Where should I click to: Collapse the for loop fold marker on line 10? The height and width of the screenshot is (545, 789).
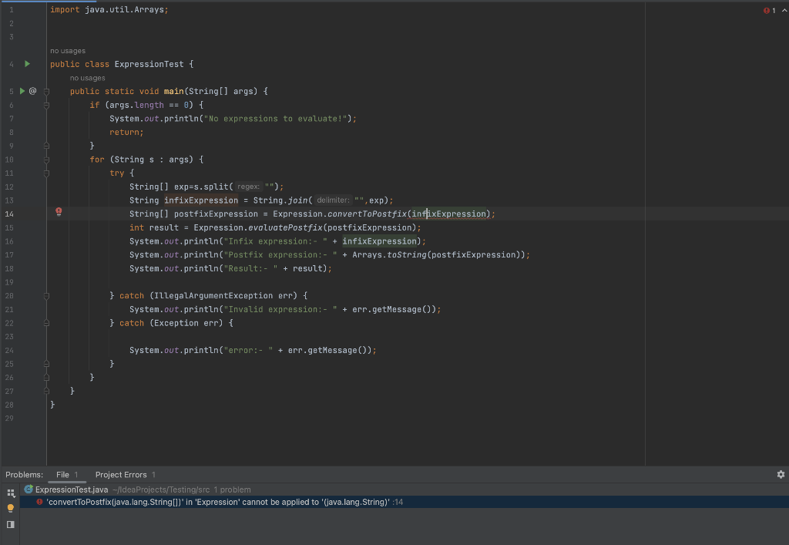[46, 160]
